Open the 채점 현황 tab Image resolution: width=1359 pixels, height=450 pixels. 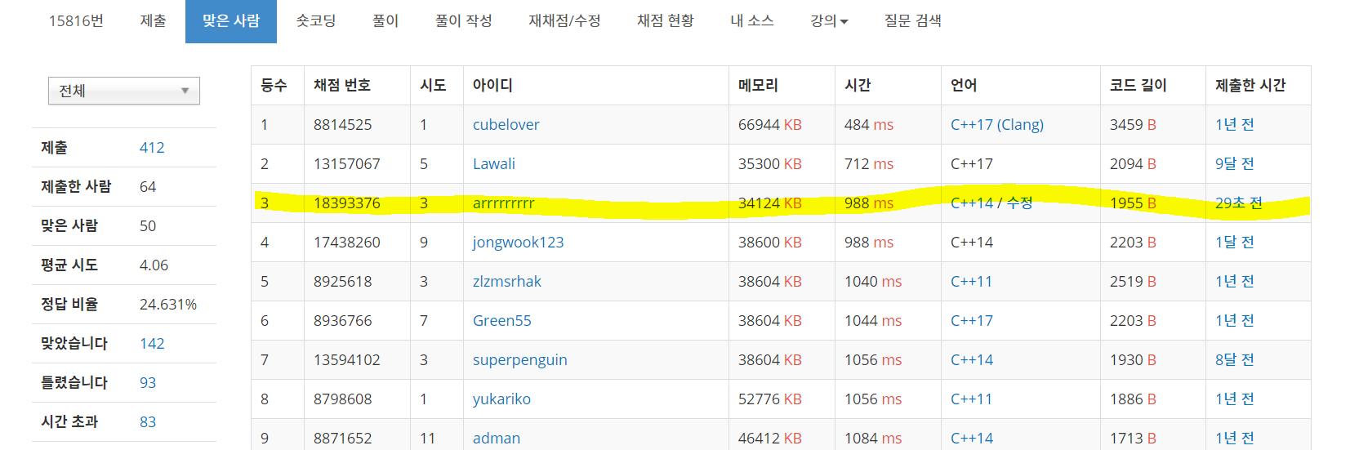pyautogui.click(x=665, y=21)
